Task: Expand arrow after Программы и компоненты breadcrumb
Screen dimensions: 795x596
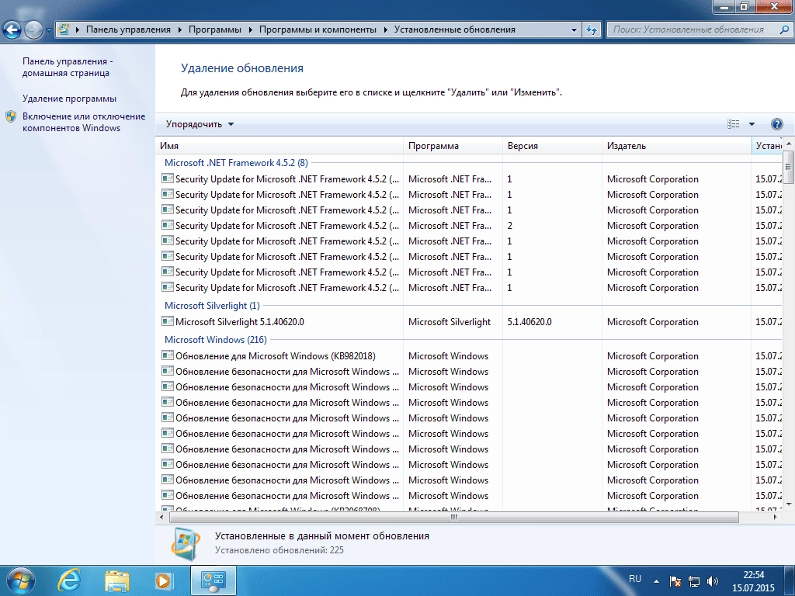Action: [386, 30]
